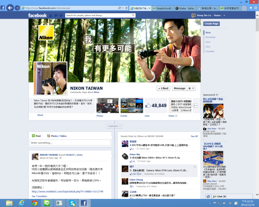Switch to Make - Belie... browser tab

pos(185,8)
